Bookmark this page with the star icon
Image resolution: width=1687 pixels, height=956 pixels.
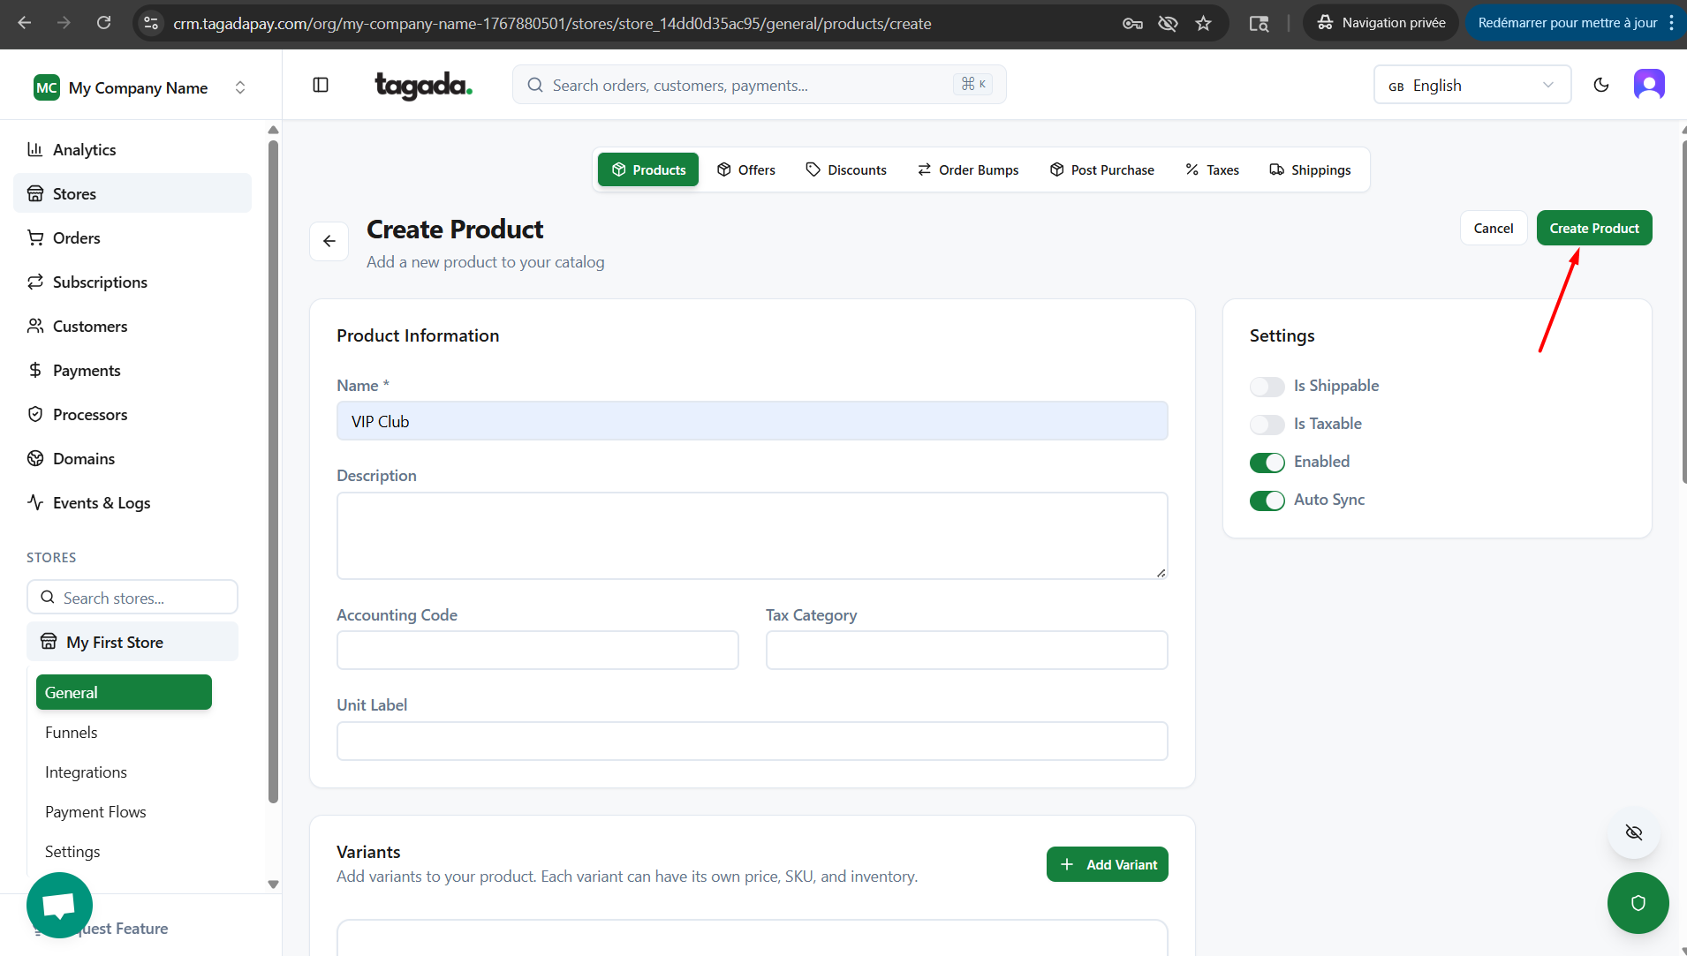(x=1203, y=23)
